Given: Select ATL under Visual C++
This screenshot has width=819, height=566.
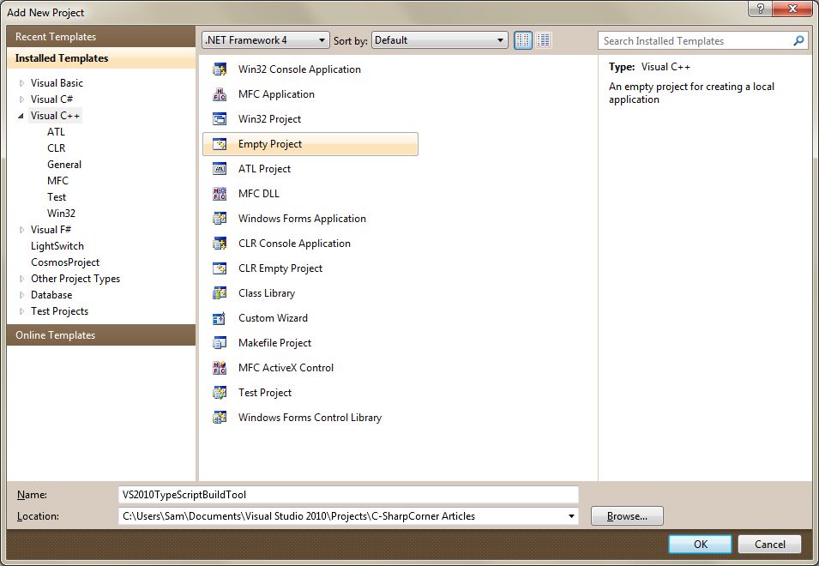Looking at the screenshot, I should pyautogui.click(x=56, y=132).
